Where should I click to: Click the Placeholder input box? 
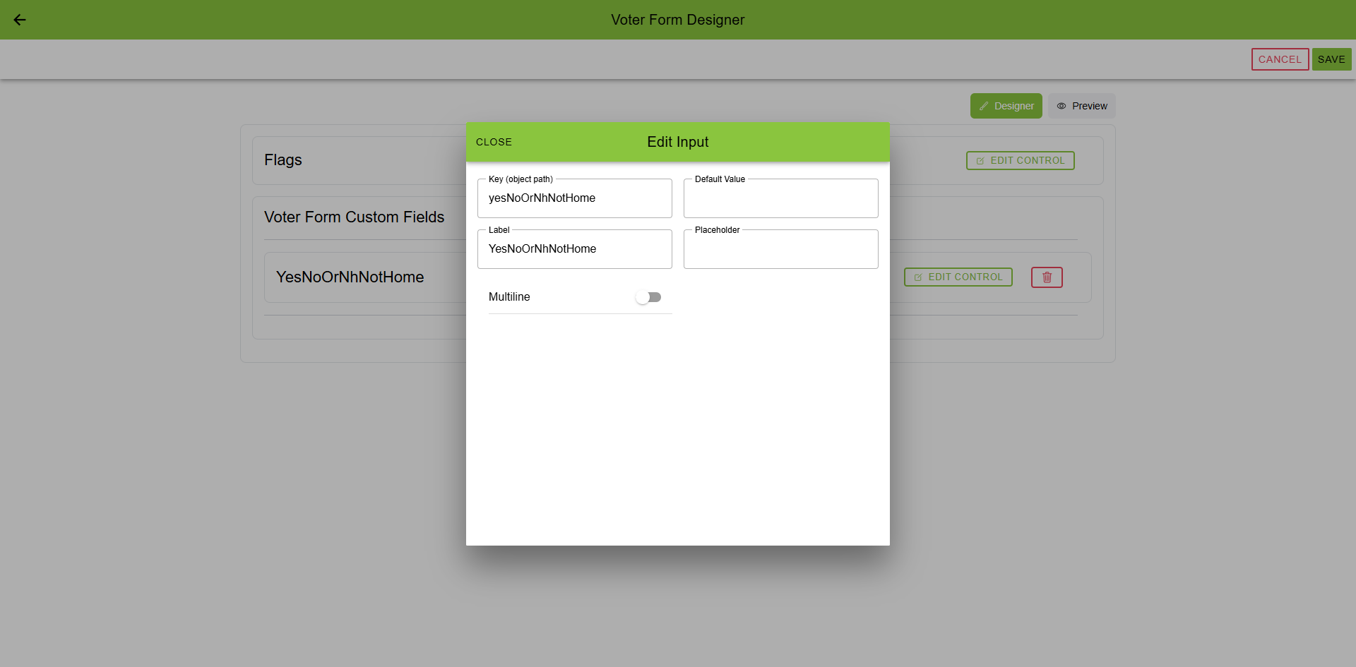click(780, 249)
